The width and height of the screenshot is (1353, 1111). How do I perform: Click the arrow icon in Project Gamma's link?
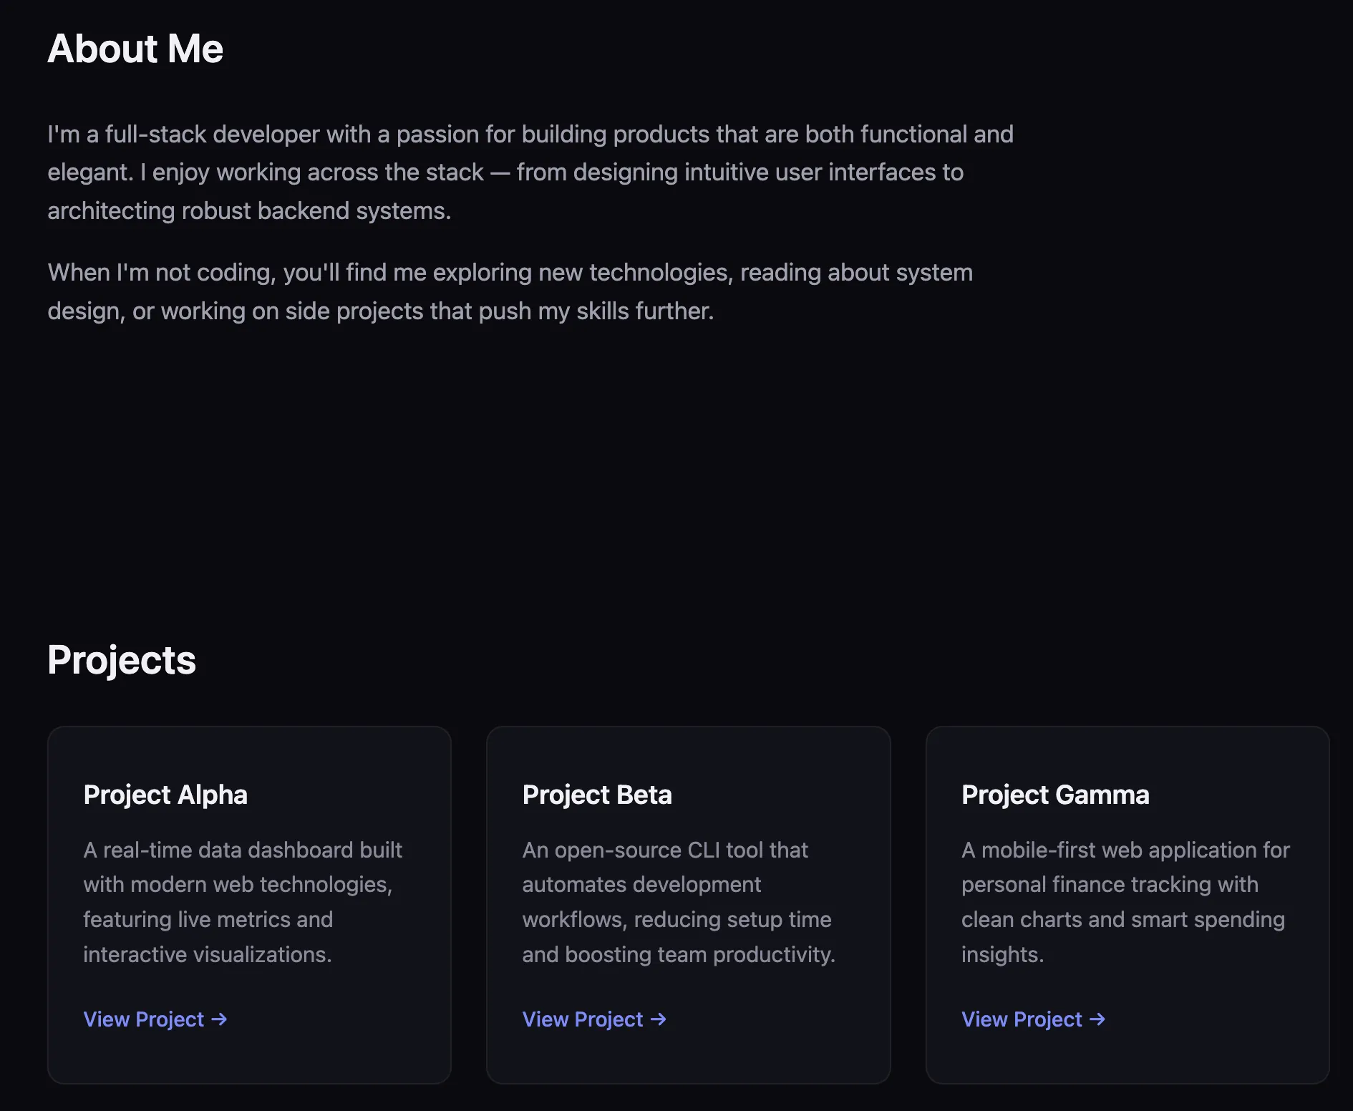(1097, 1019)
